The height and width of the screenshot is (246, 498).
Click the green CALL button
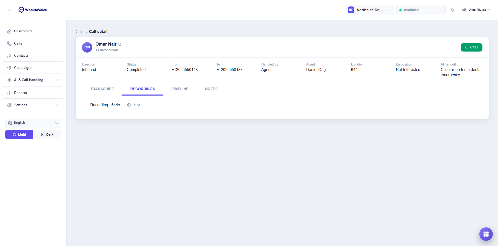point(471,47)
